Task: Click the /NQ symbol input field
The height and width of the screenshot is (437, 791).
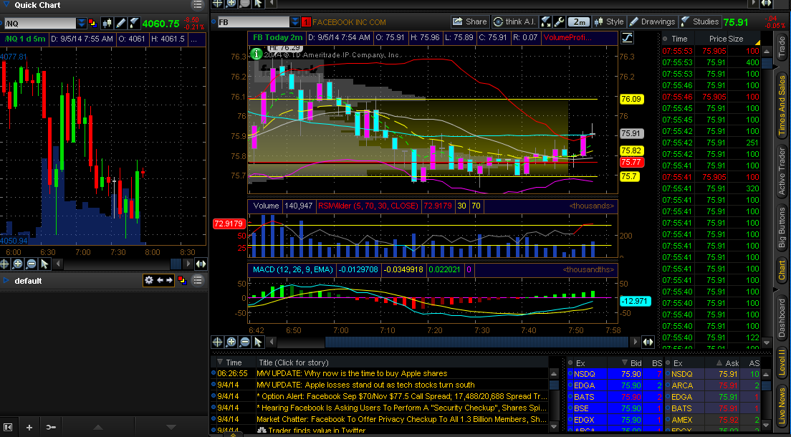Action: [x=40, y=23]
